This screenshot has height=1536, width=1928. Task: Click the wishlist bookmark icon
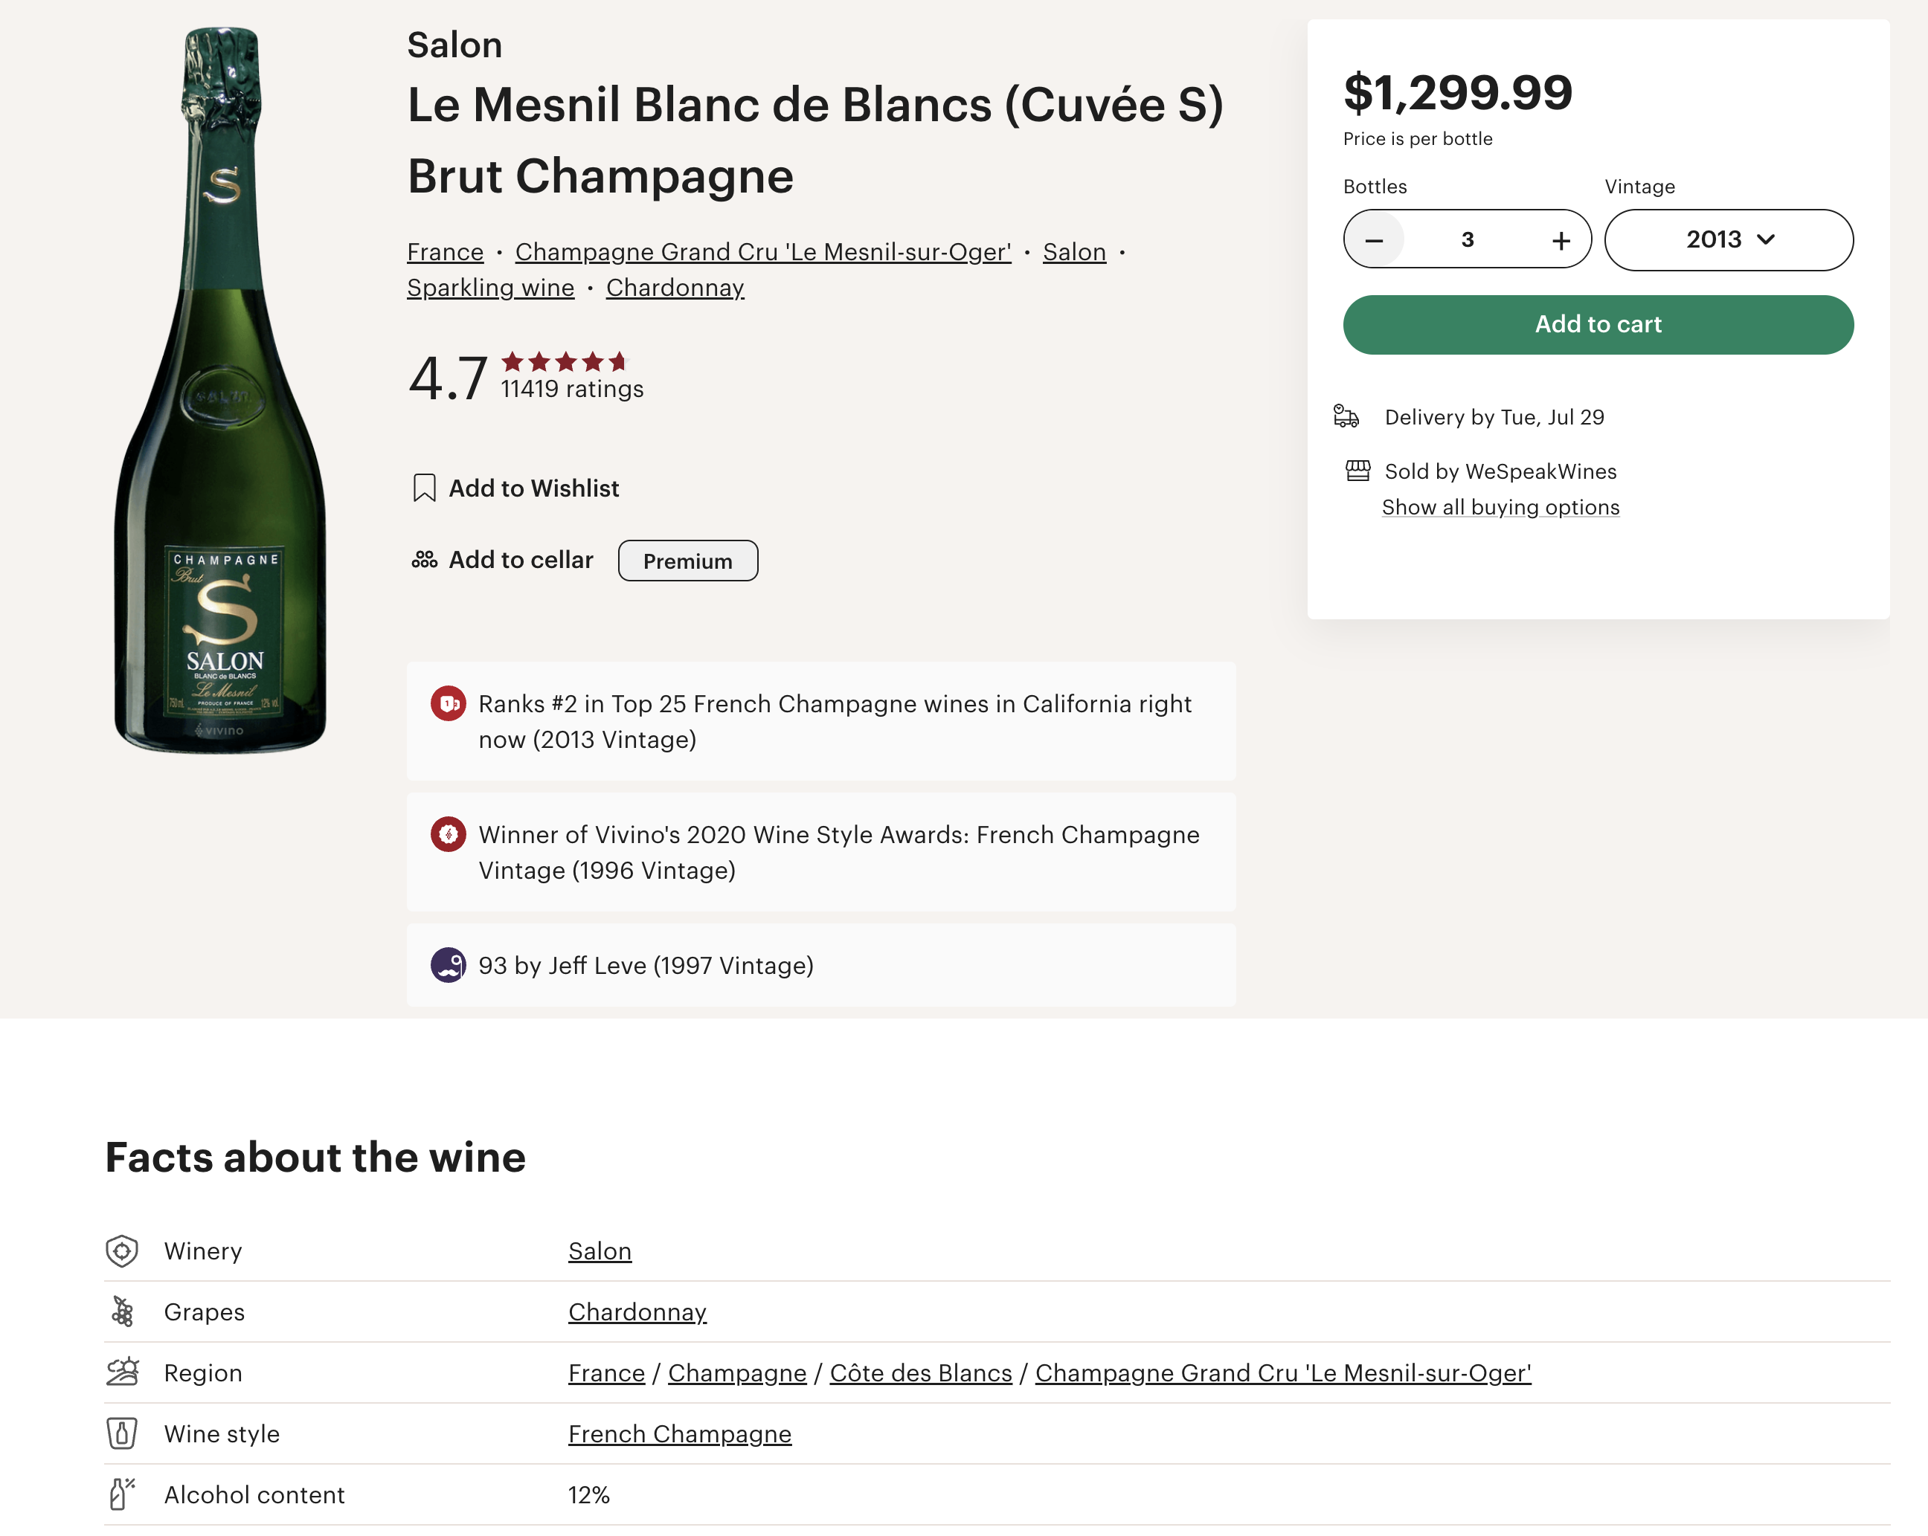click(x=424, y=488)
